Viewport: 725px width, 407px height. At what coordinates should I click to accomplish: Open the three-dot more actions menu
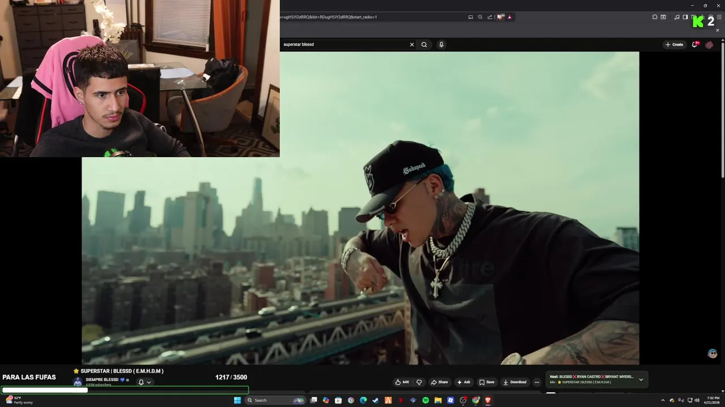[537, 382]
